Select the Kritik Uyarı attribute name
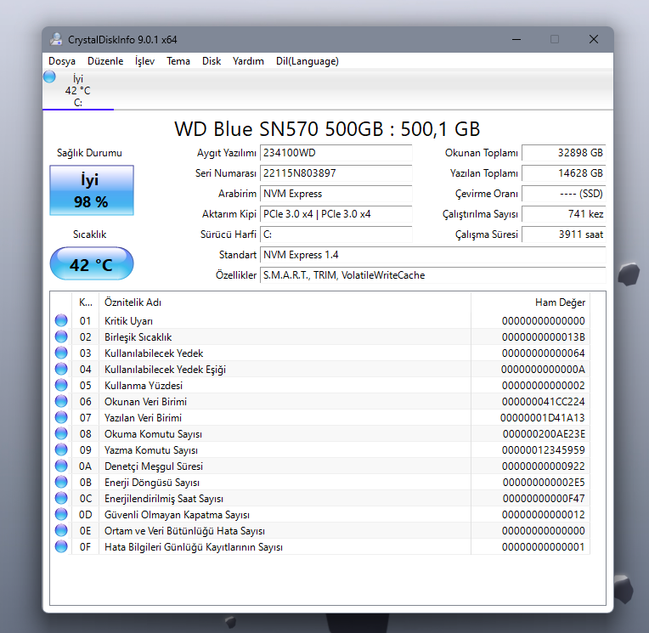Image resolution: width=649 pixels, height=633 pixels. [x=128, y=321]
